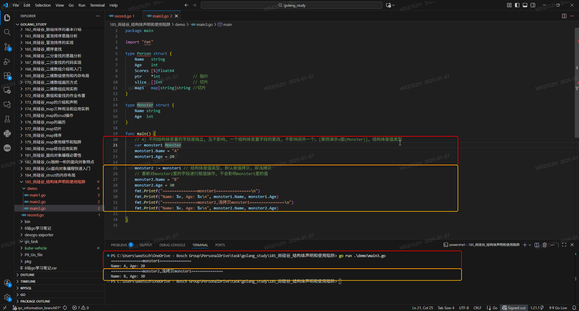Synchronize changes in the status bar
579x311 pixels.
65,308
